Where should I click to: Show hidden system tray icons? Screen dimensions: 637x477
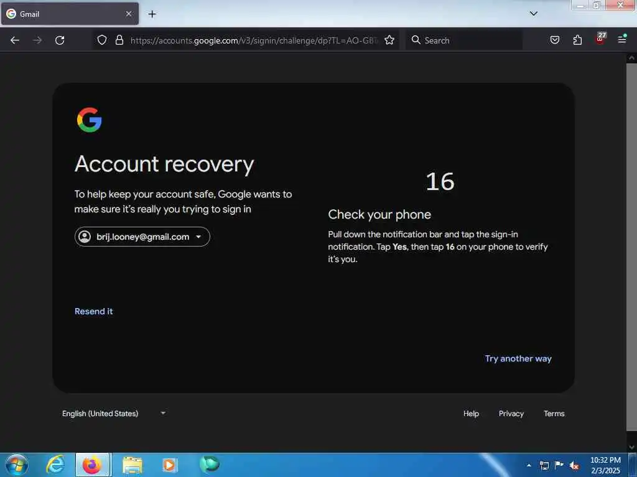tap(529, 465)
